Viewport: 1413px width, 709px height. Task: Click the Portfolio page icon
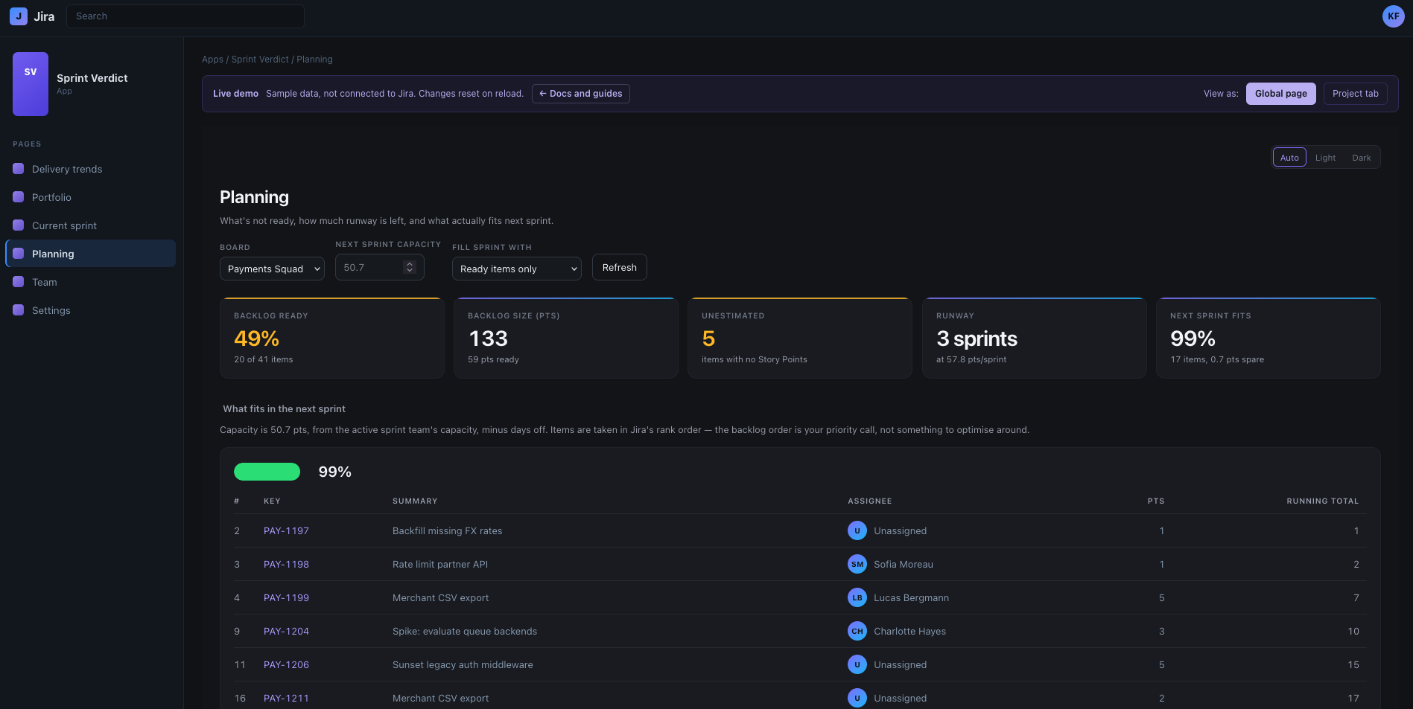coord(19,197)
